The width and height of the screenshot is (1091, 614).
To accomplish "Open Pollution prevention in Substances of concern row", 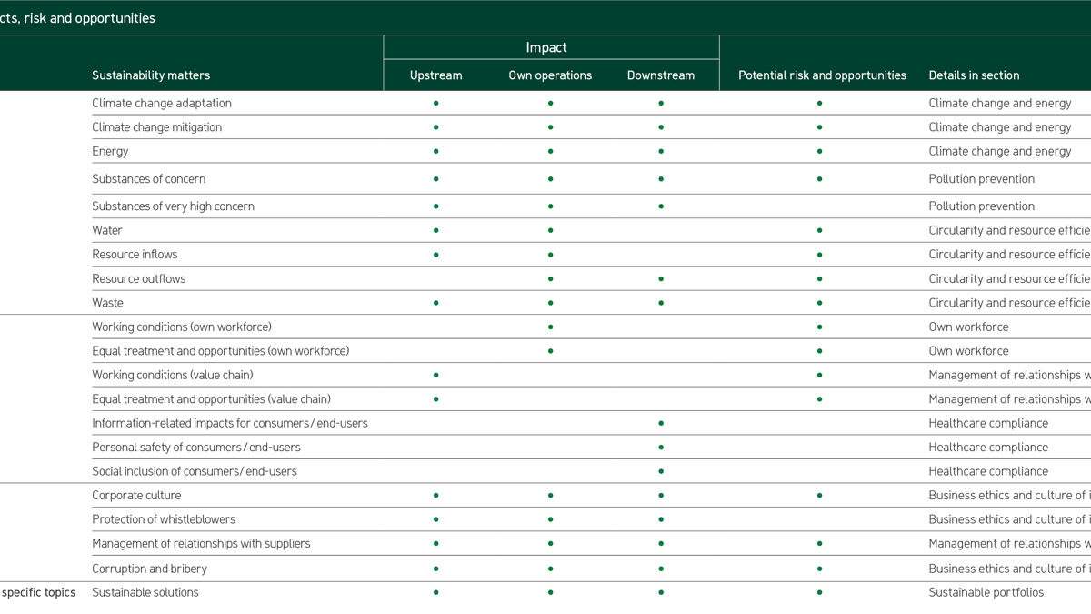I will tap(981, 179).
